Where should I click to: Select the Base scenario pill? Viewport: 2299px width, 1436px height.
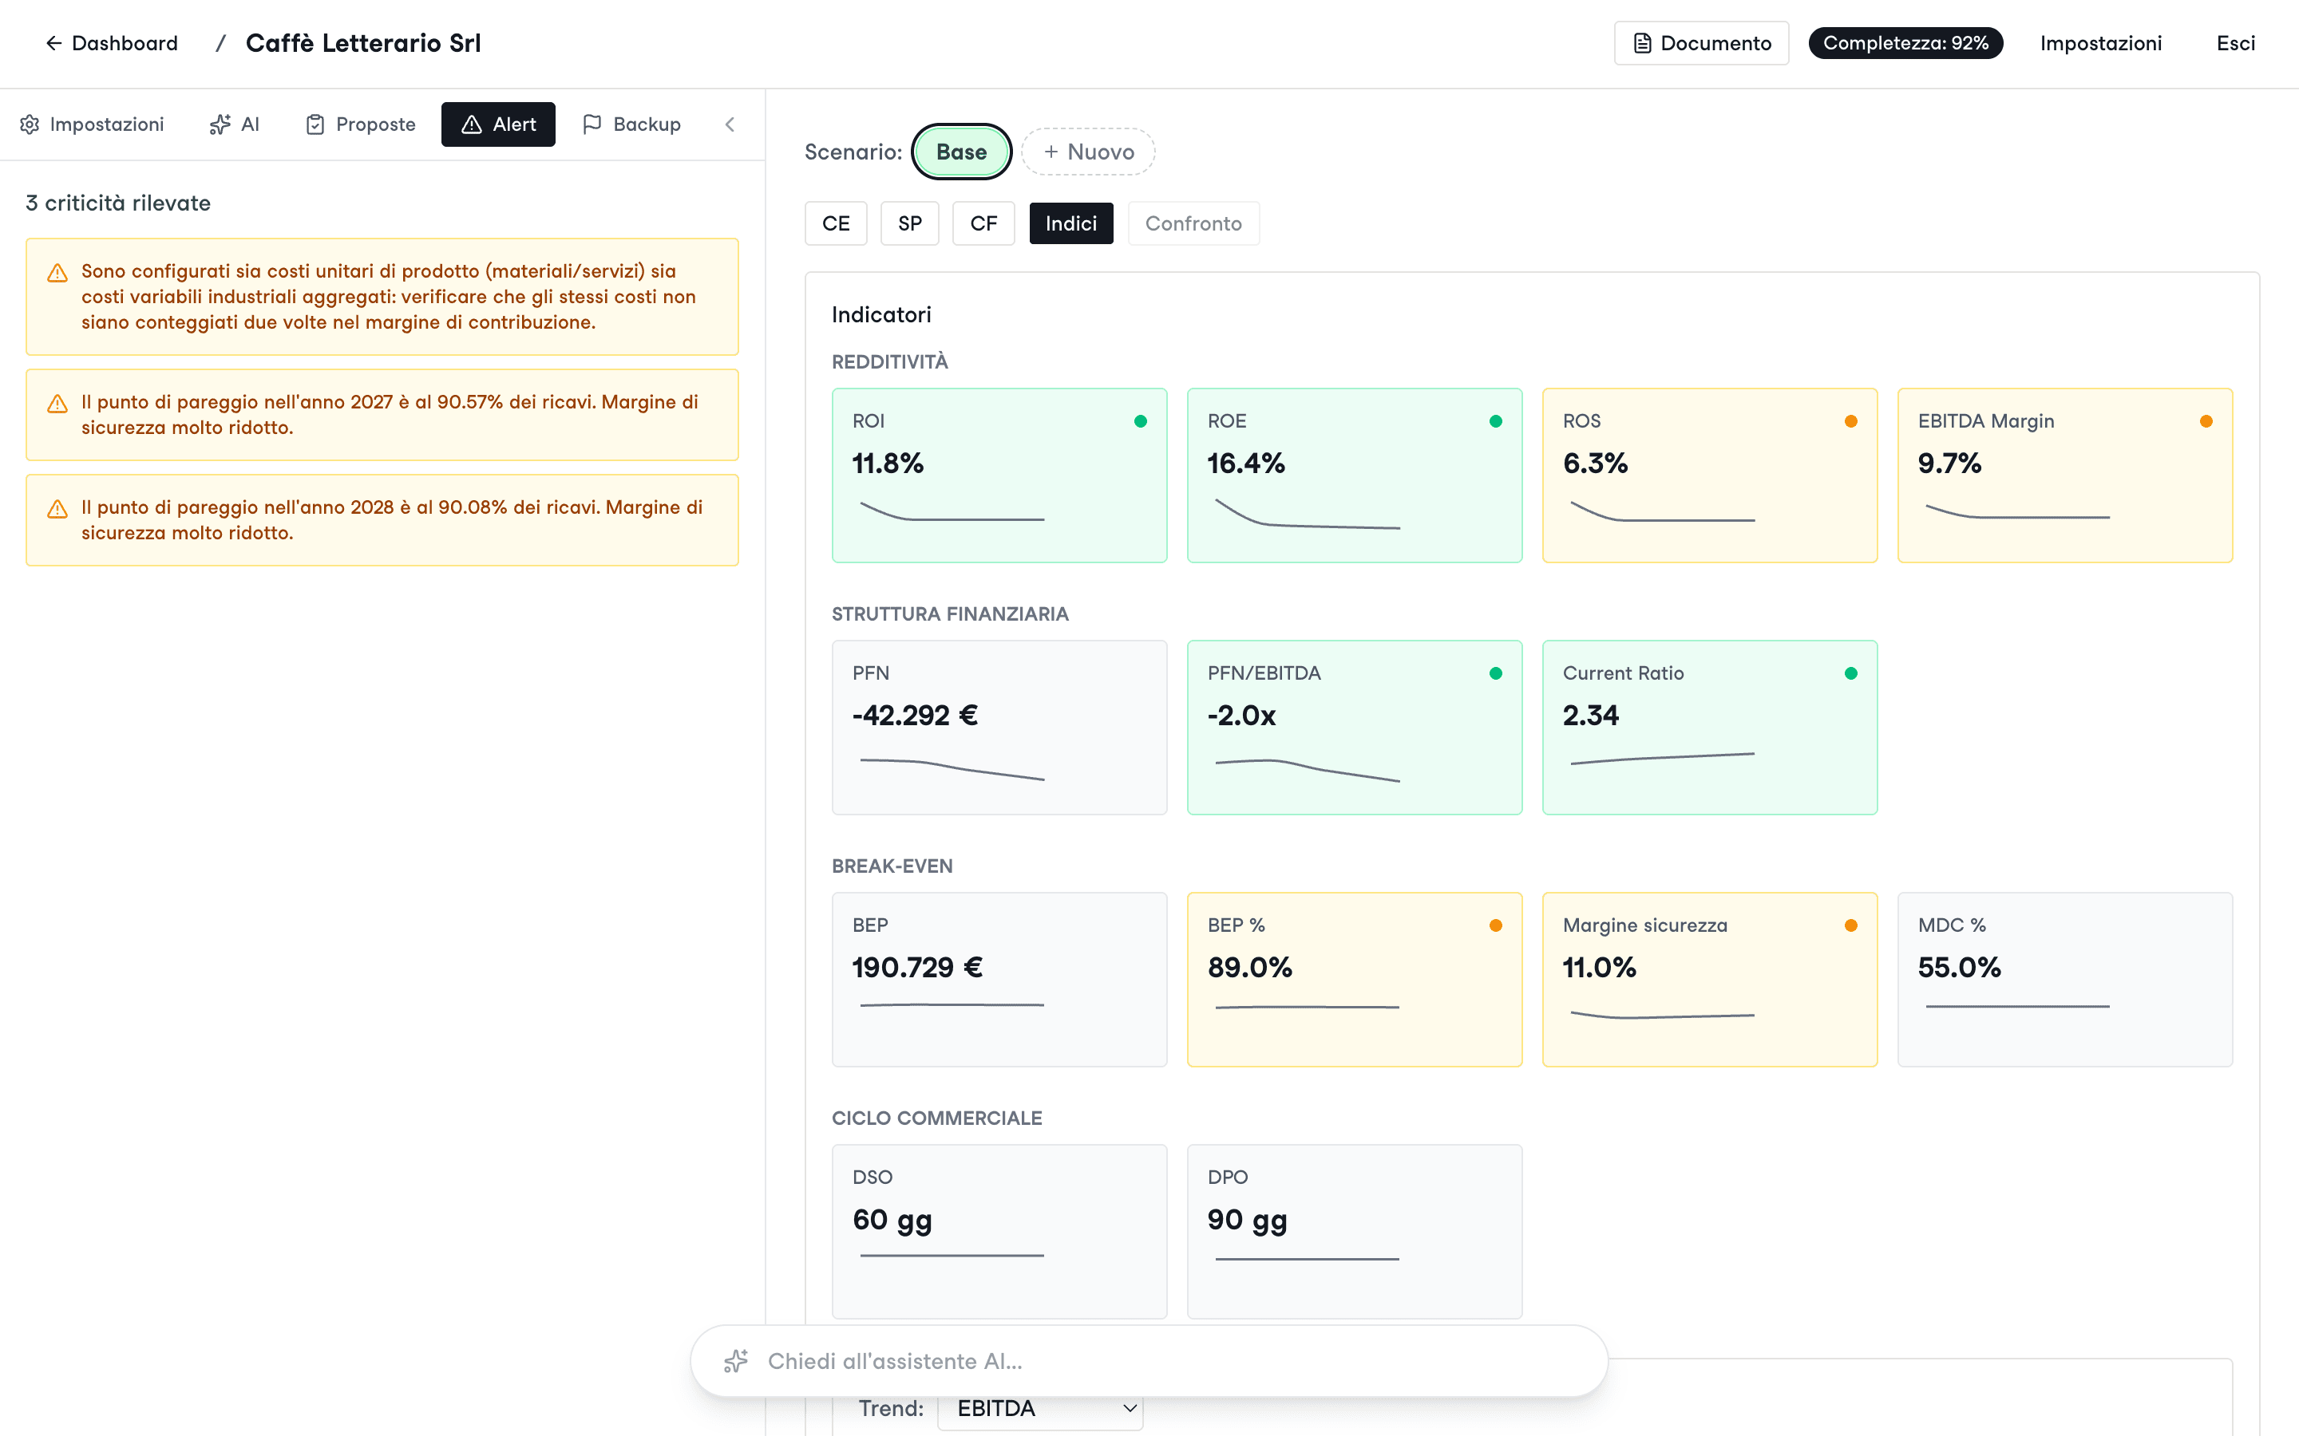pos(961,152)
